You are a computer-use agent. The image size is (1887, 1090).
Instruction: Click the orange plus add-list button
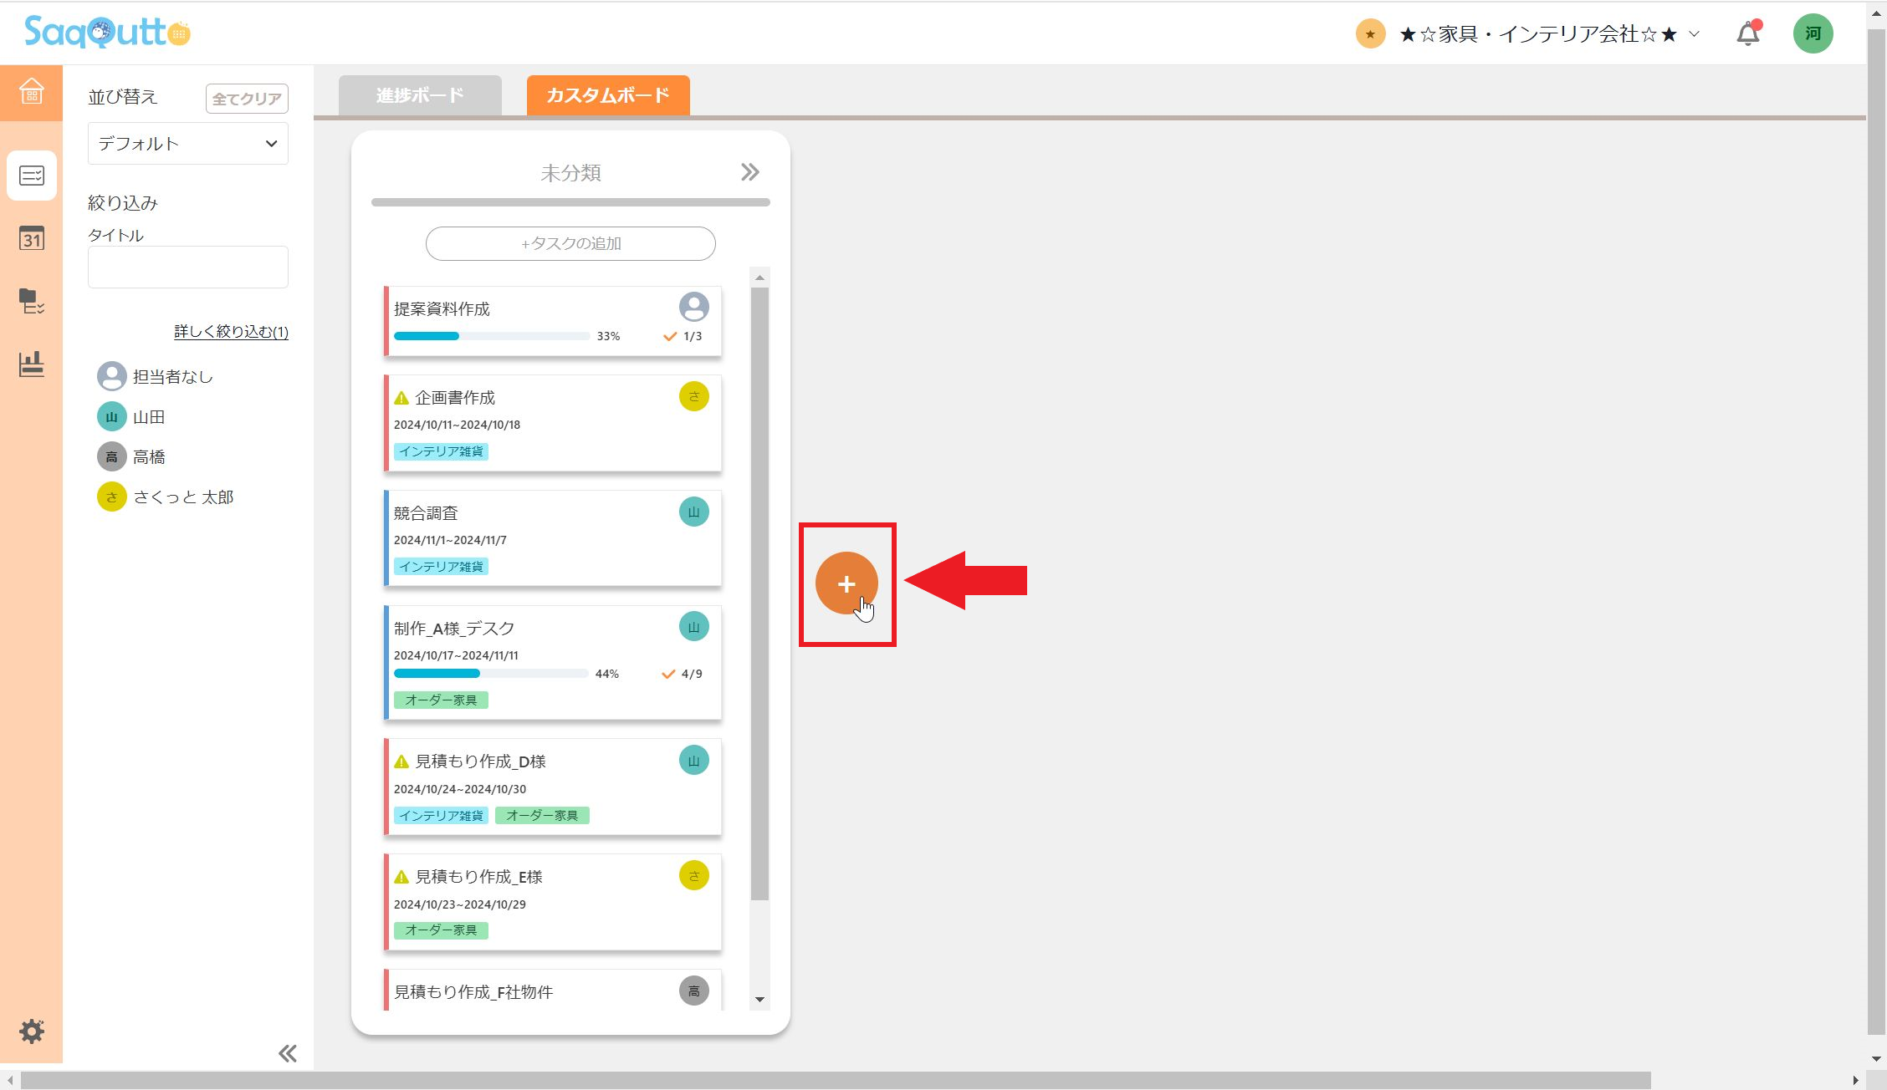(846, 583)
